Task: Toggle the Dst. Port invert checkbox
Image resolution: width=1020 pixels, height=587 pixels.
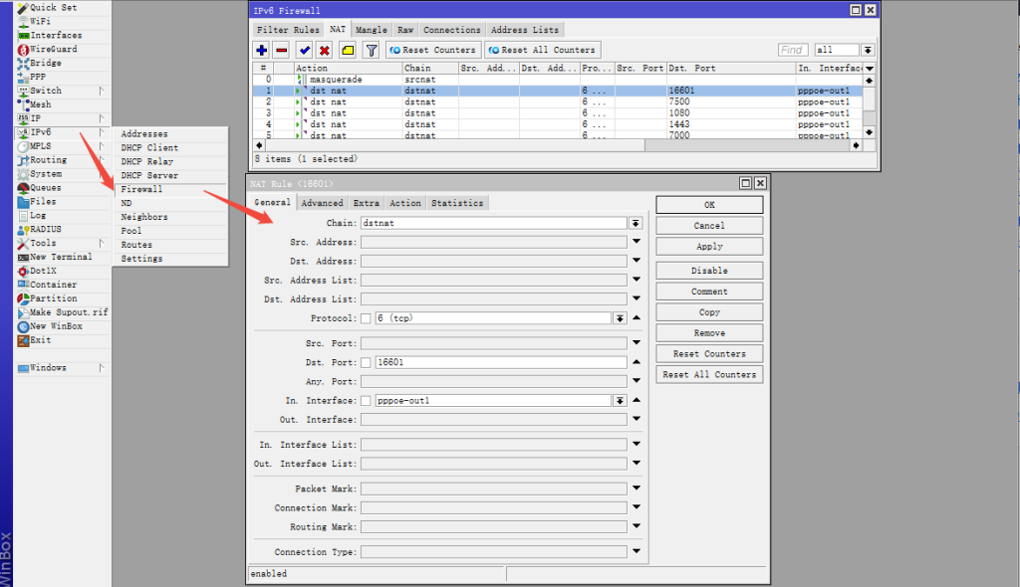Action: click(x=366, y=362)
